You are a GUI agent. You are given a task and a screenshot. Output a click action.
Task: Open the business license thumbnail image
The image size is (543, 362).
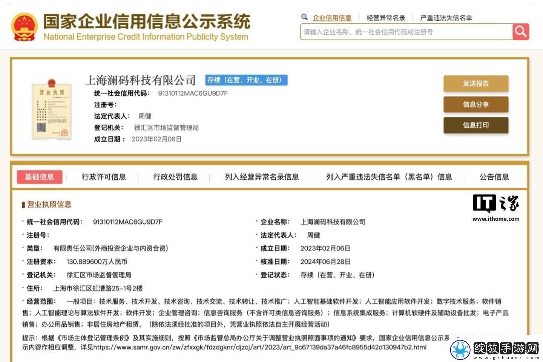(52, 110)
